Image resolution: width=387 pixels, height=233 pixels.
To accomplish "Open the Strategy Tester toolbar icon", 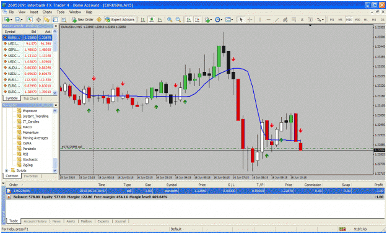I will pos(64,19).
